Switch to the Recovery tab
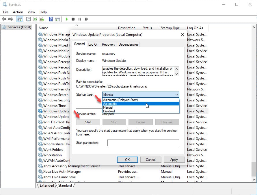This screenshot has width=257, height=195. point(108,44)
